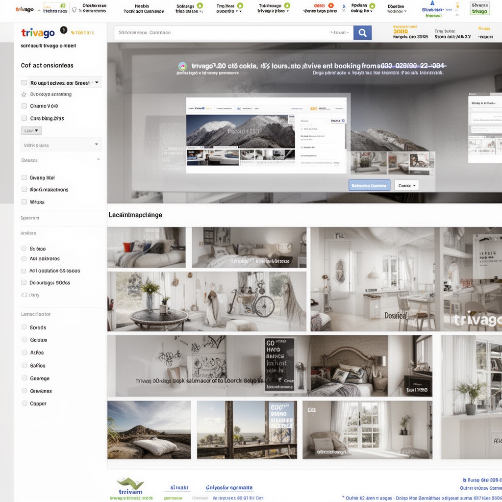The height and width of the screenshot is (502, 502).
Task: Click the green circle icon next to 'Tmp lfoas'
Action: [x=240, y=5]
